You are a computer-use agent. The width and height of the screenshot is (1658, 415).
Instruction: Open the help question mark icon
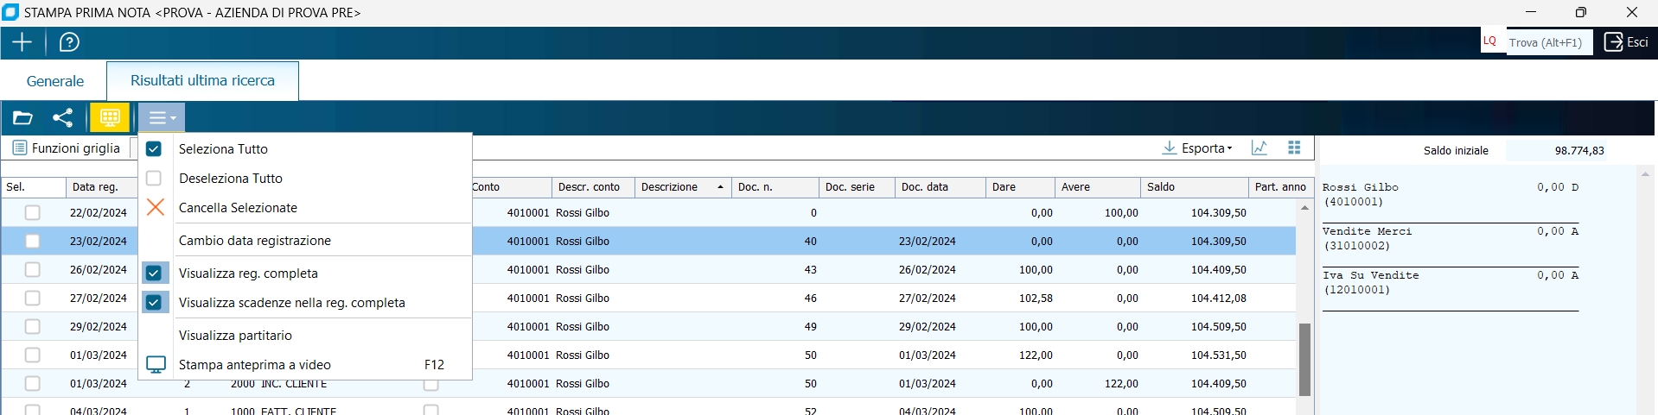(69, 42)
